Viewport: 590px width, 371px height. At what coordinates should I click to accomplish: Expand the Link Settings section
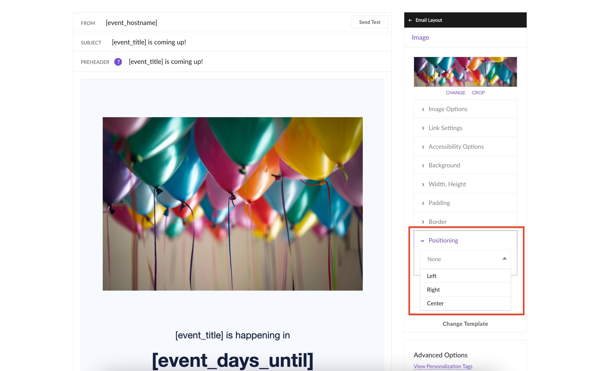click(x=465, y=128)
